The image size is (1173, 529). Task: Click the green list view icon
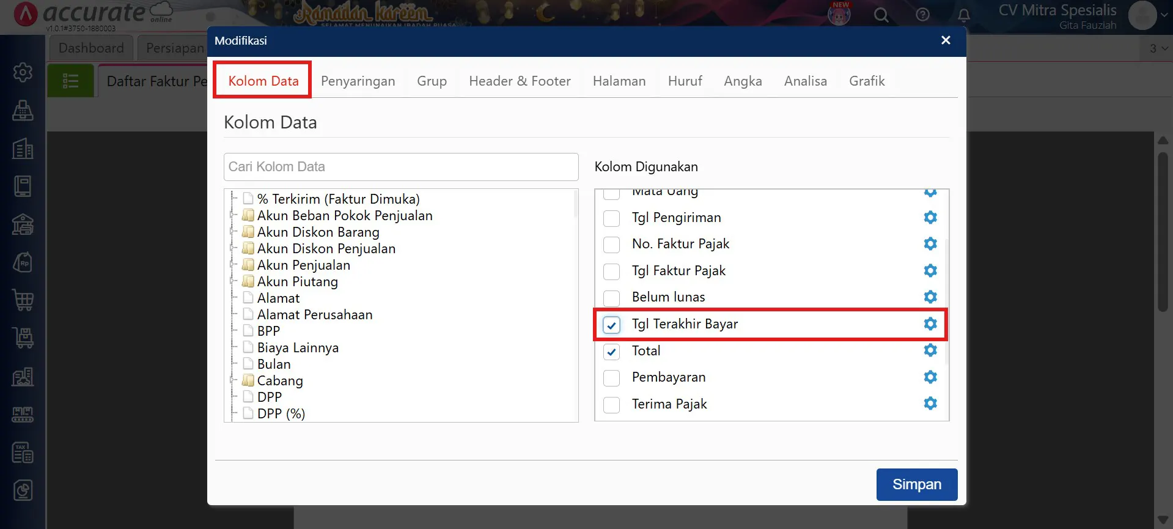point(71,81)
